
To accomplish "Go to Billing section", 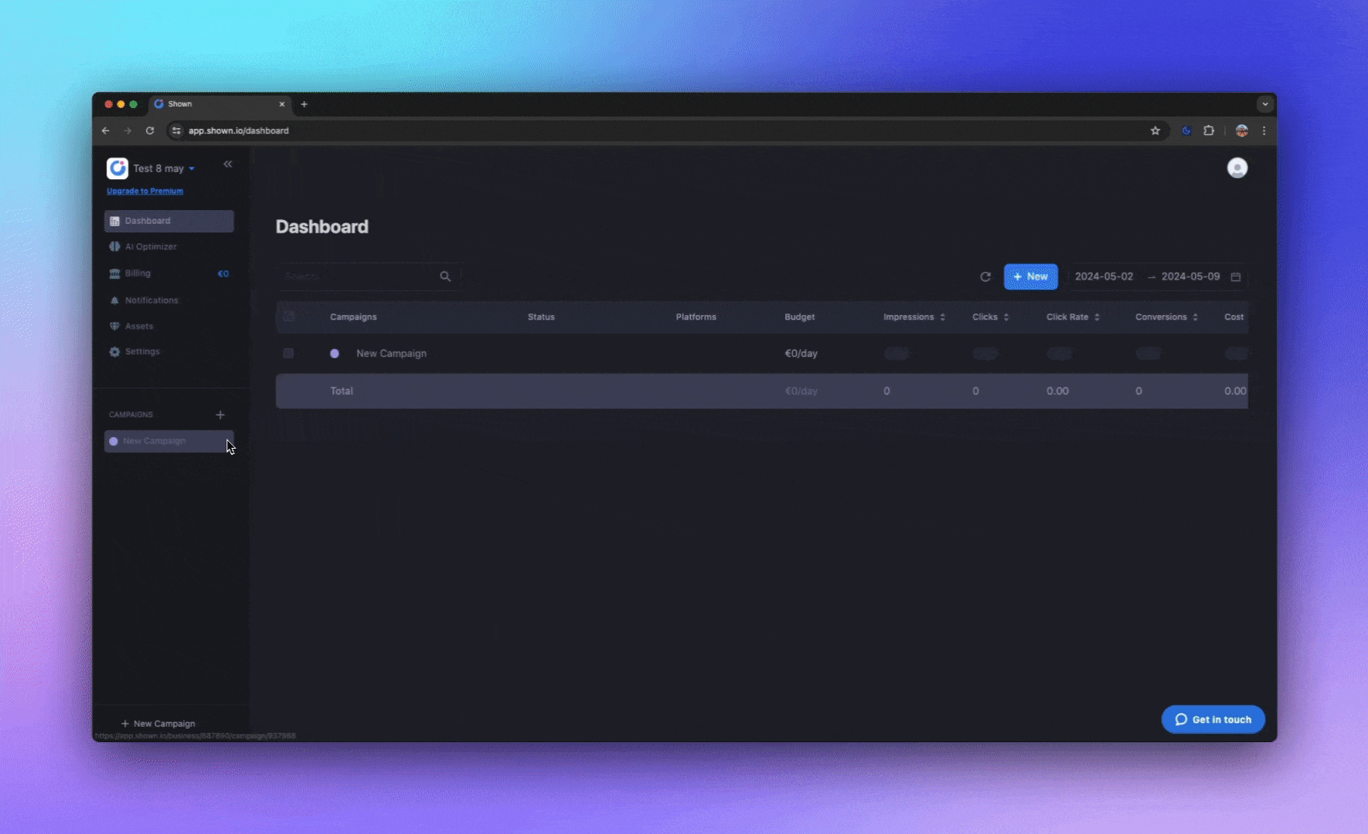I will click(138, 273).
